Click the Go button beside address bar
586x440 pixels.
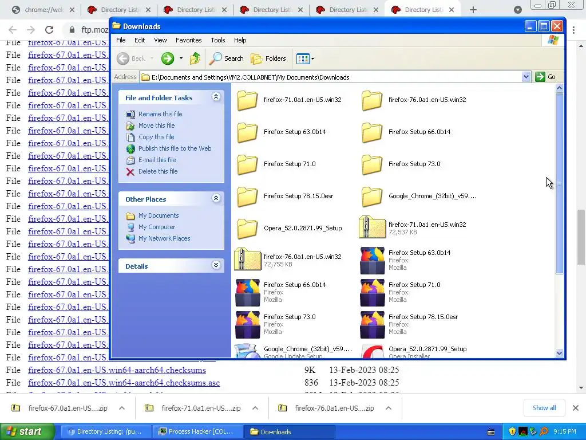pos(545,77)
